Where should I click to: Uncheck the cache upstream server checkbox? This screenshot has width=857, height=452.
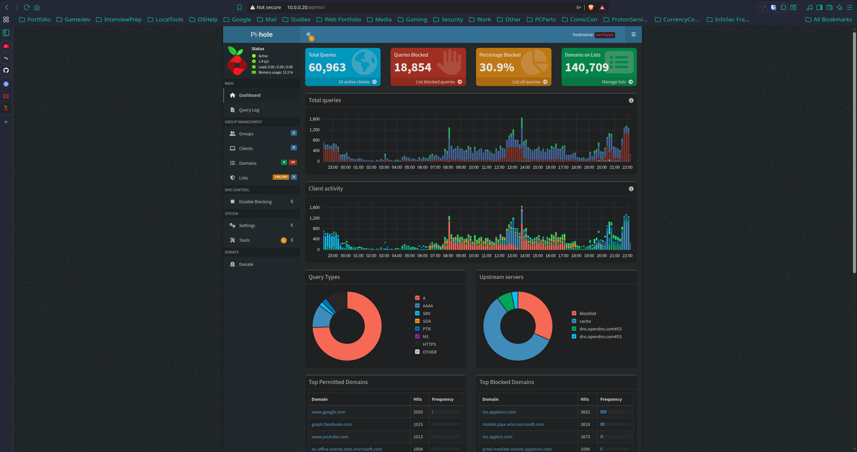coord(574,321)
